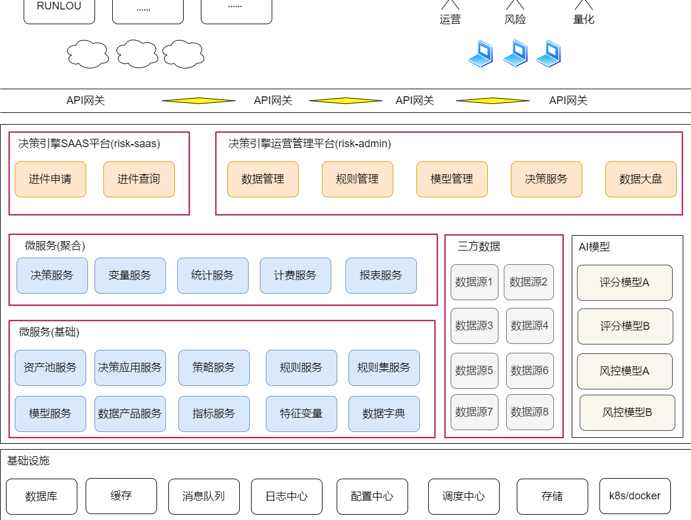Viewport: 691px width, 520px height.
Task: Click the middle cloud shape
Action: point(138,54)
